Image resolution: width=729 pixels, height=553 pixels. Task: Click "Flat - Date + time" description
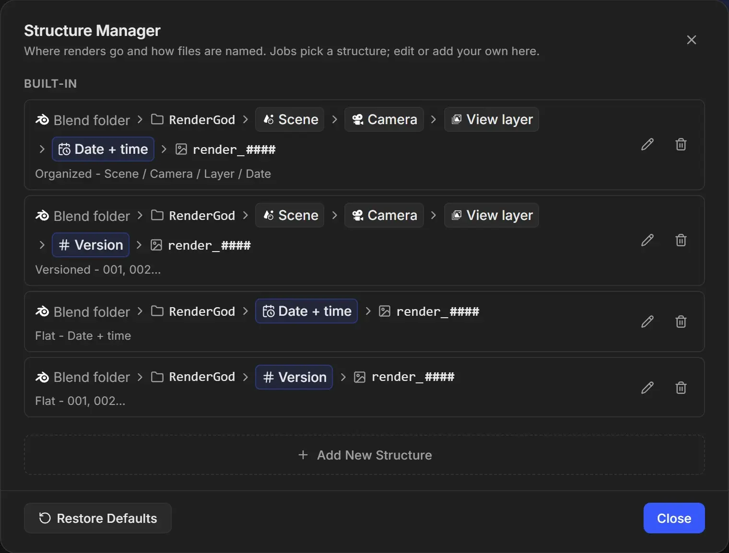(x=83, y=336)
